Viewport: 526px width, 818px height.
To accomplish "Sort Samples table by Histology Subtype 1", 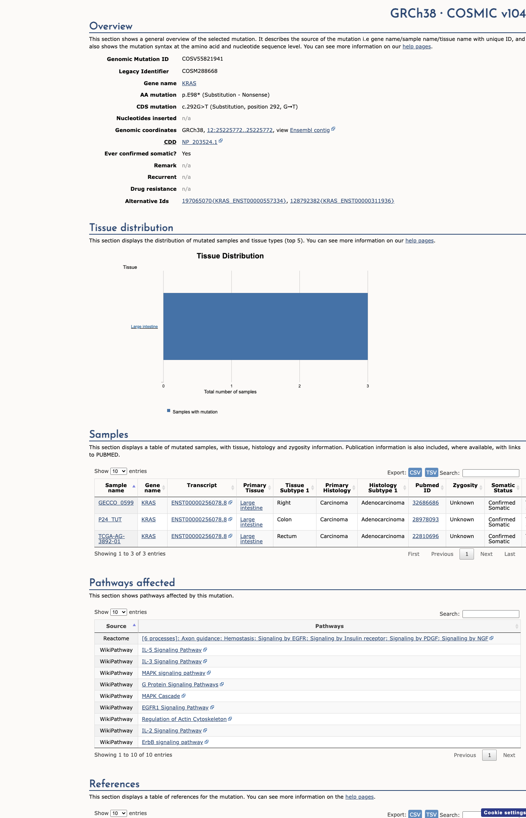I will tap(383, 488).
